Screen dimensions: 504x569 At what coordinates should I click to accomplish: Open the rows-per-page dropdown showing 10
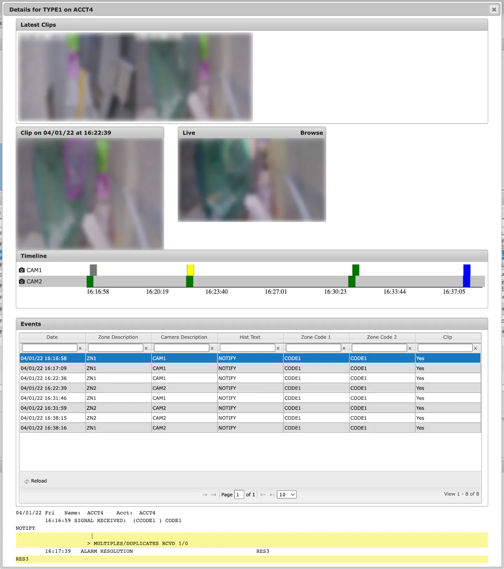point(287,495)
